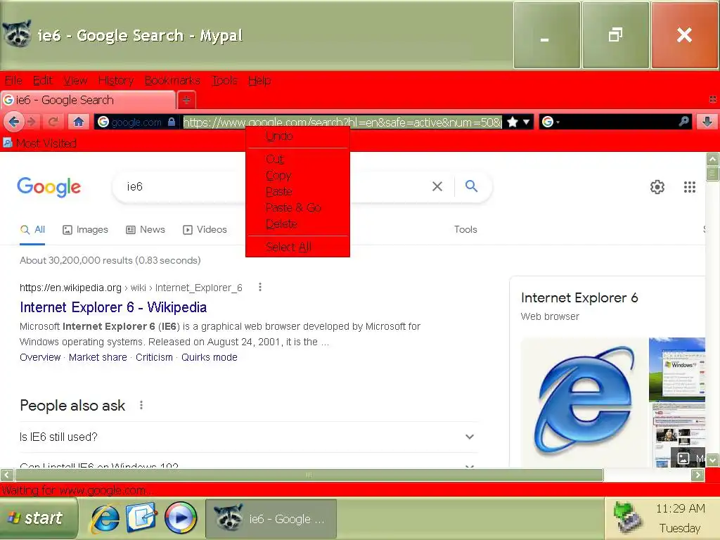Select the ie6 - Google Search tab
Image resolution: width=720 pixels, height=540 pixels.
[88, 100]
